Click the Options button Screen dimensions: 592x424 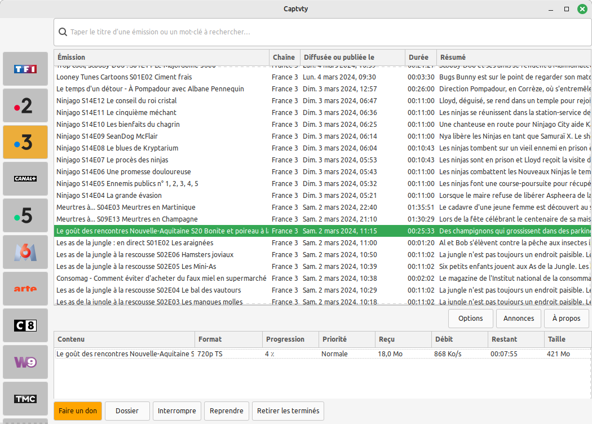[470, 318]
